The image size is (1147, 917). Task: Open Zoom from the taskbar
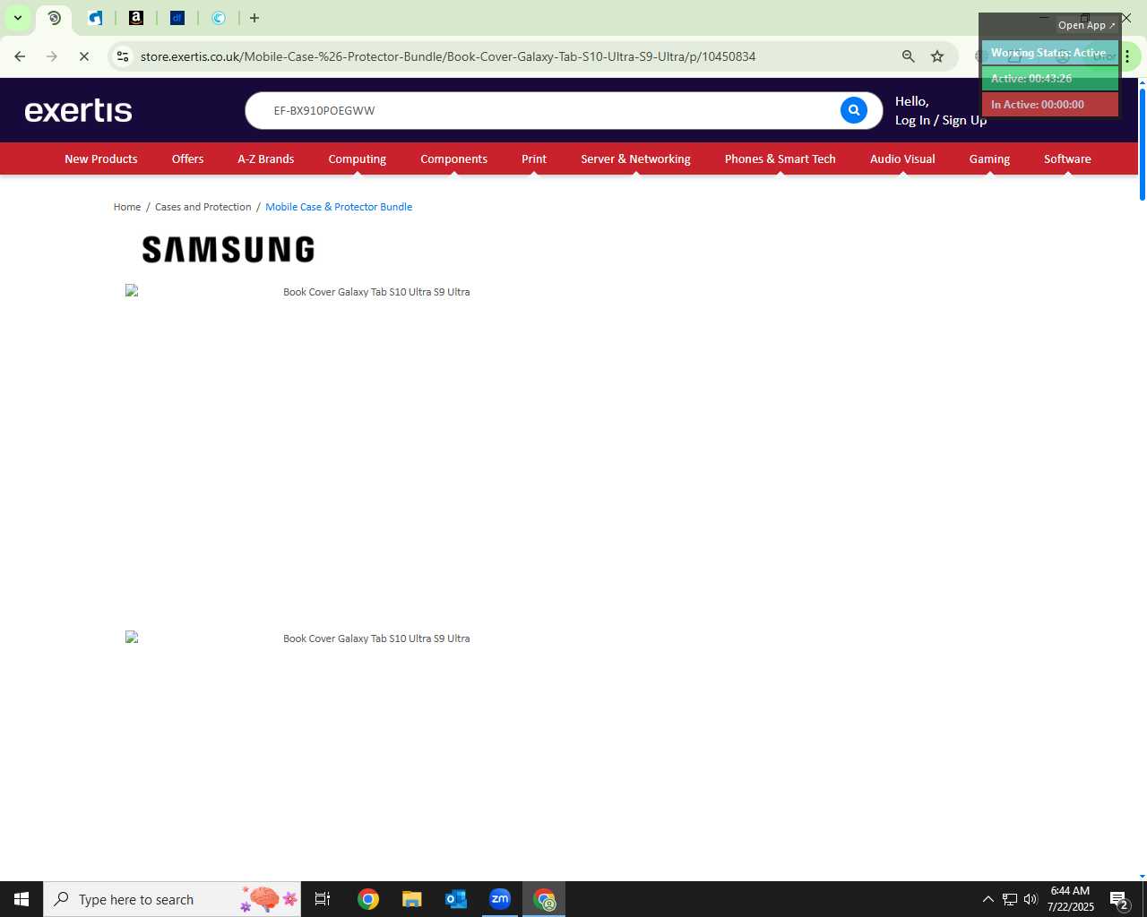pyautogui.click(x=500, y=899)
